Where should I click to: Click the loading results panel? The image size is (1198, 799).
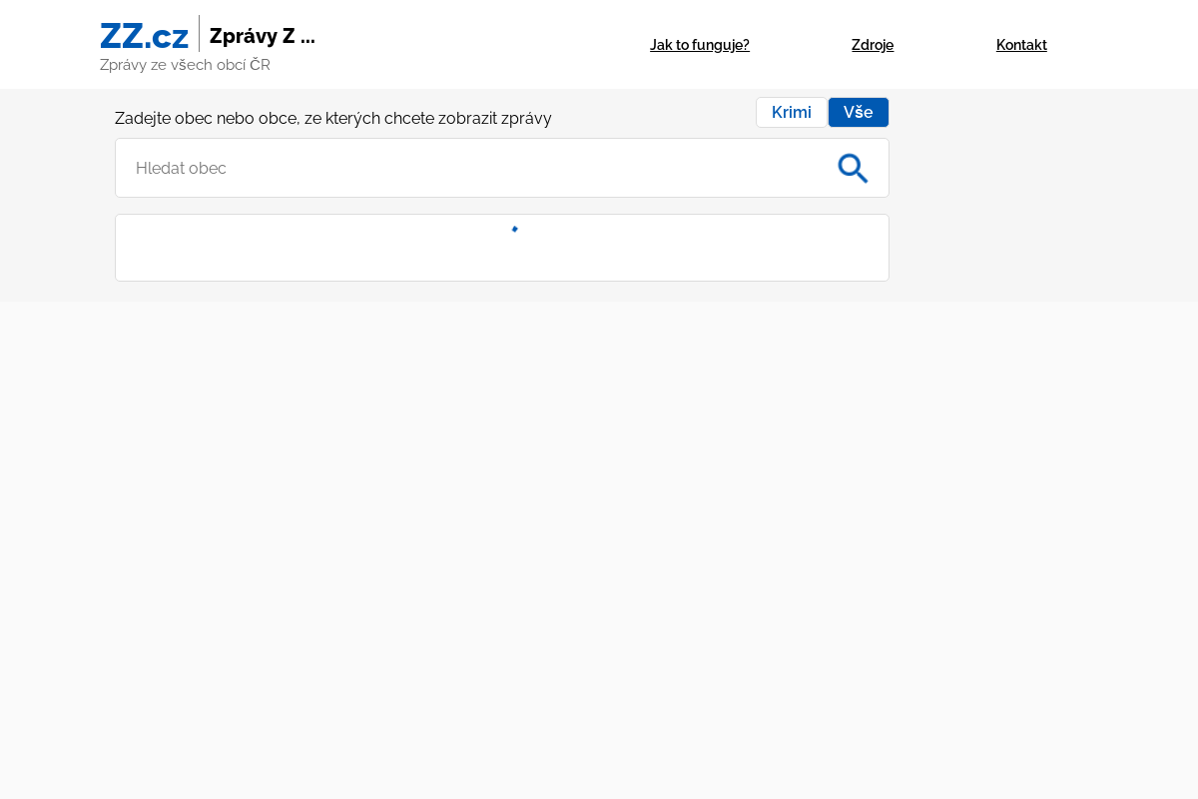pos(501,258)
